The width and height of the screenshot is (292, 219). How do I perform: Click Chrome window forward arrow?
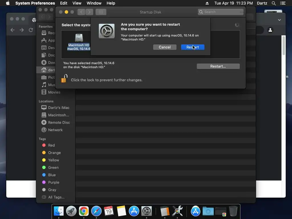pyautogui.click(x=22, y=30)
